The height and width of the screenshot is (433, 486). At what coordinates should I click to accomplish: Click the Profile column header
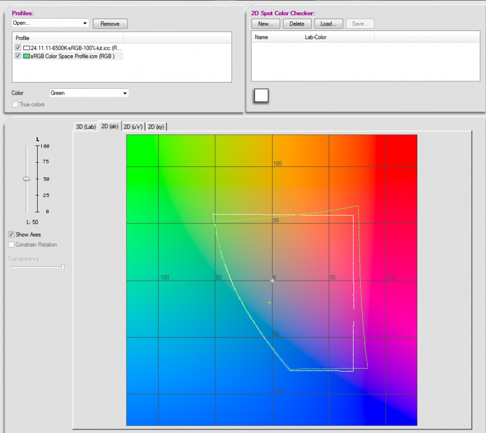pos(68,38)
